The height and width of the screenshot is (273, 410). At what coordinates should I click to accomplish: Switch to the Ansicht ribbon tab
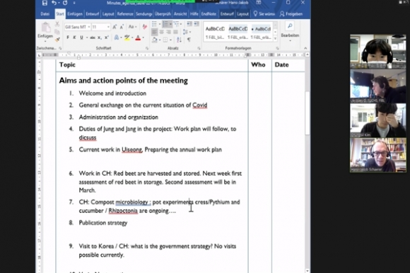[180, 14]
